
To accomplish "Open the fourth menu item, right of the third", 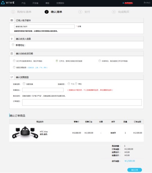I will coord(60,3).
